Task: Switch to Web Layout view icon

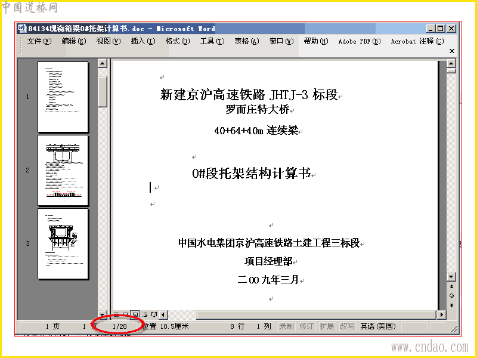Action: tap(126, 314)
